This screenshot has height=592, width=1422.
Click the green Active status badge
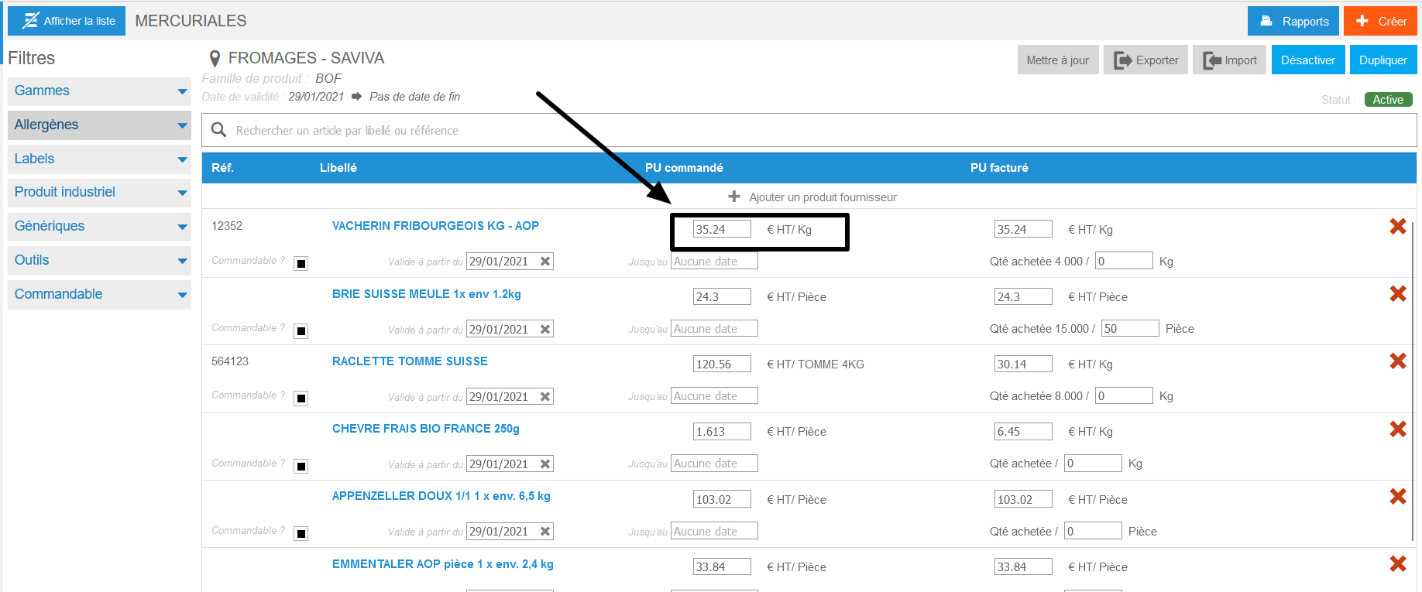click(1388, 100)
